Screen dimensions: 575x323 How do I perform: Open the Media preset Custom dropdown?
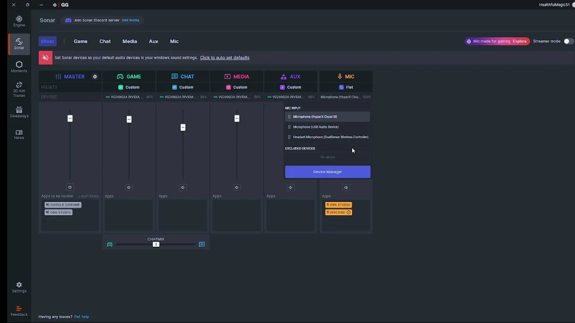coord(237,87)
